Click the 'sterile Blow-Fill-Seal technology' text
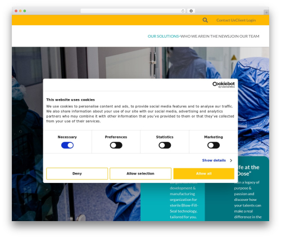Viewport: 281px width, 238px height. coord(184,208)
